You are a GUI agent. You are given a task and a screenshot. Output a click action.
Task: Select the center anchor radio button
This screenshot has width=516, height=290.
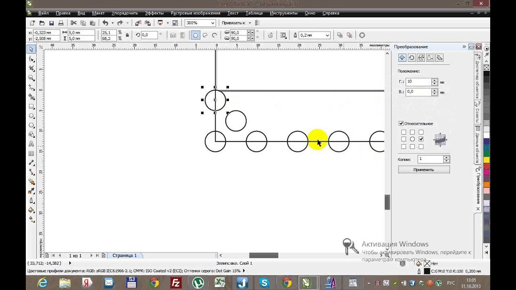[412, 139]
